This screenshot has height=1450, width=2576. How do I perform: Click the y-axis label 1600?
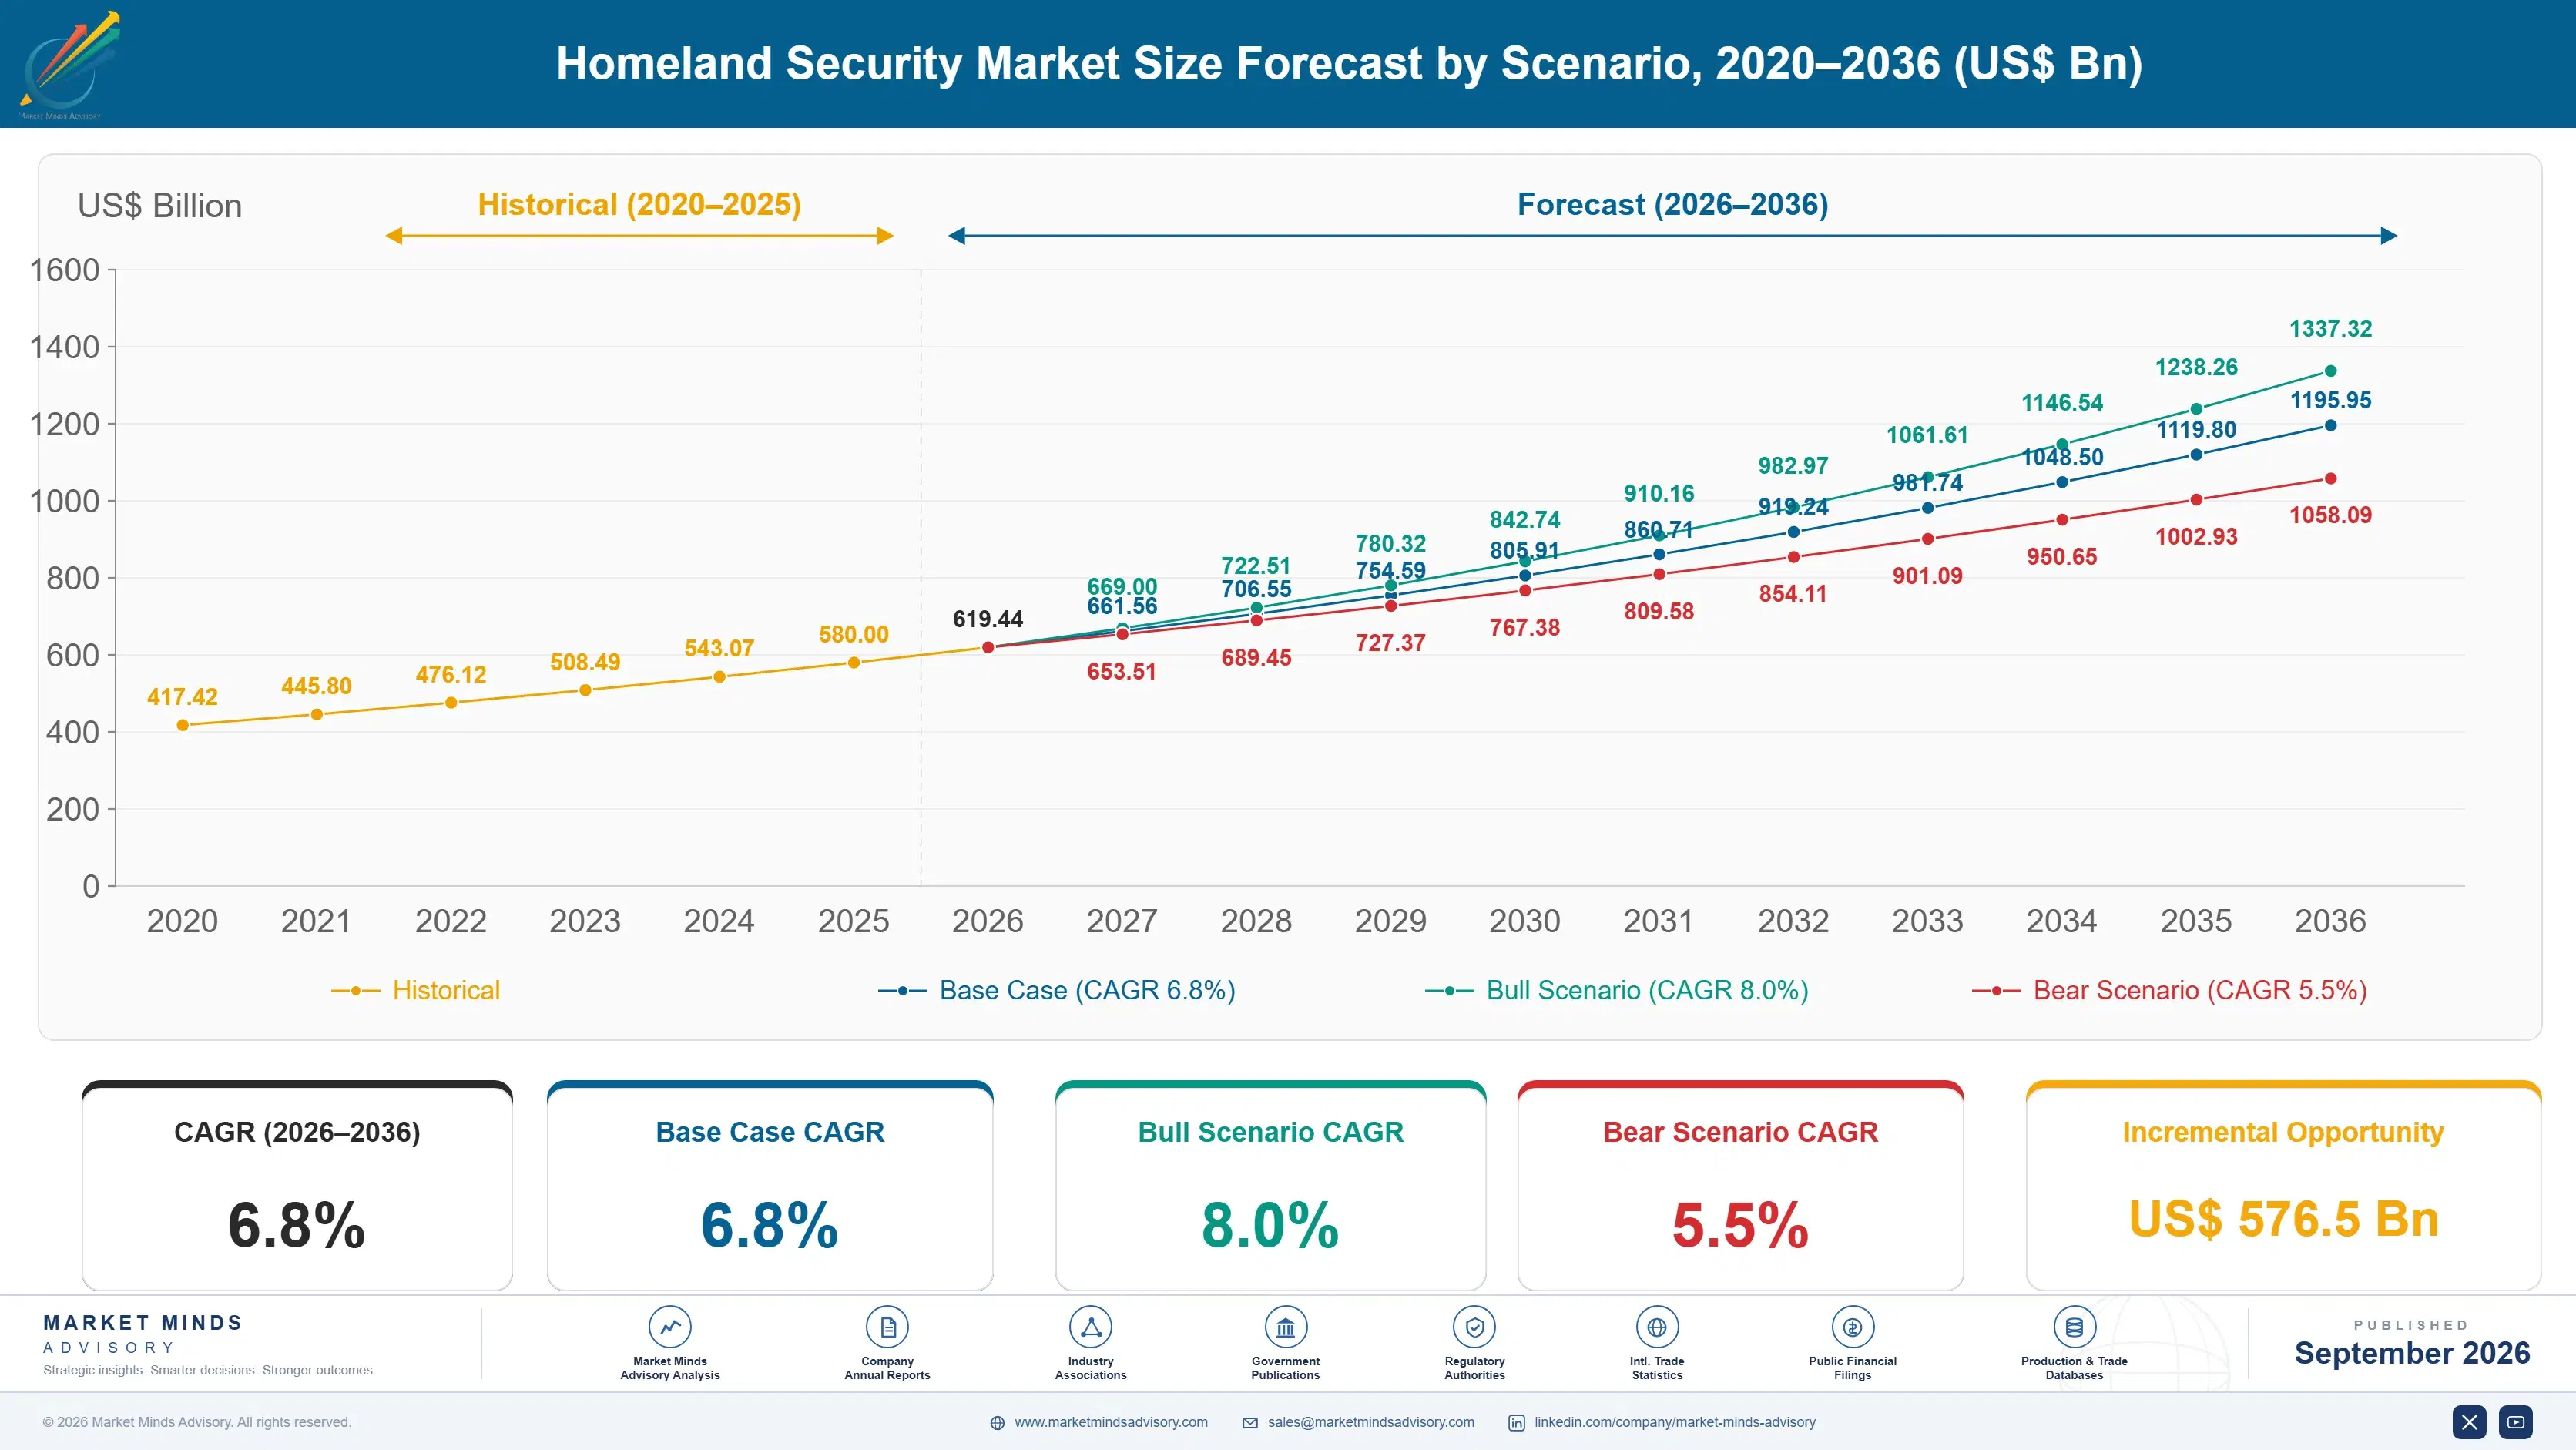pyautogui.click(x=65, y=270)
